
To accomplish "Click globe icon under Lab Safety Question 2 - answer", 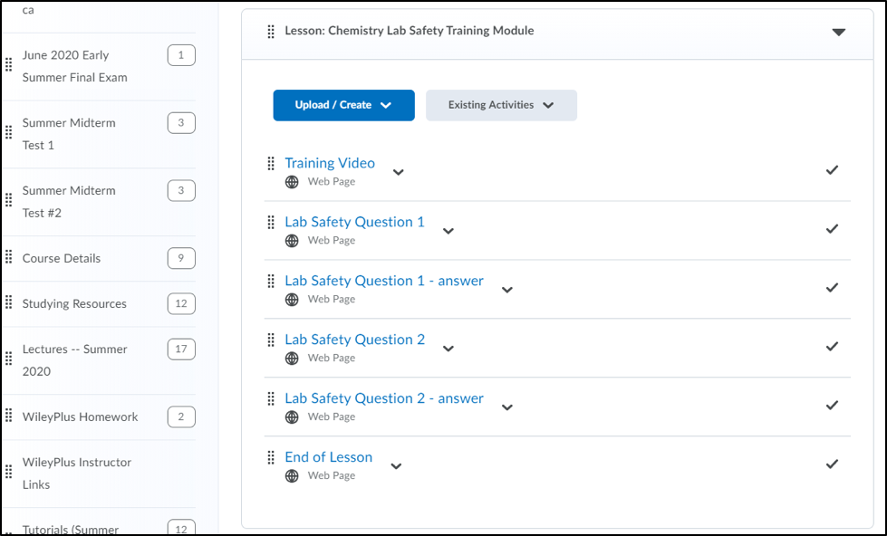I will click(x=292, y=417).
